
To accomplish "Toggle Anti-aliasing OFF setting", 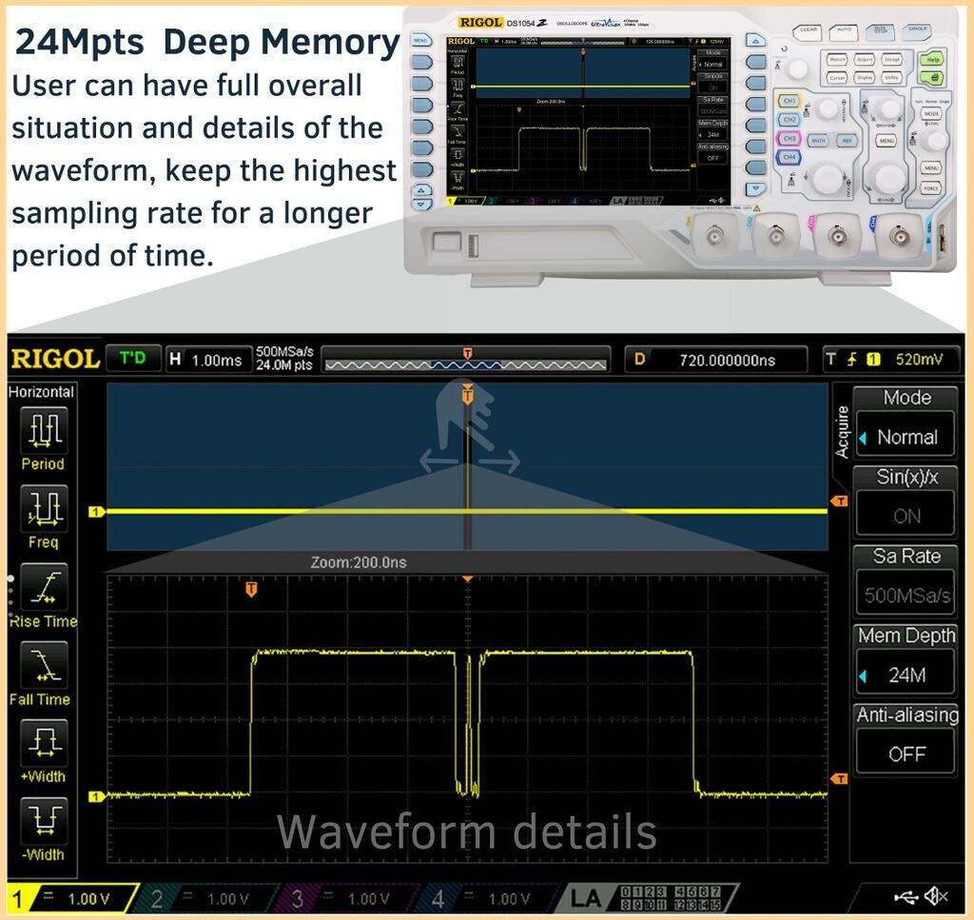I will (906, 753).
